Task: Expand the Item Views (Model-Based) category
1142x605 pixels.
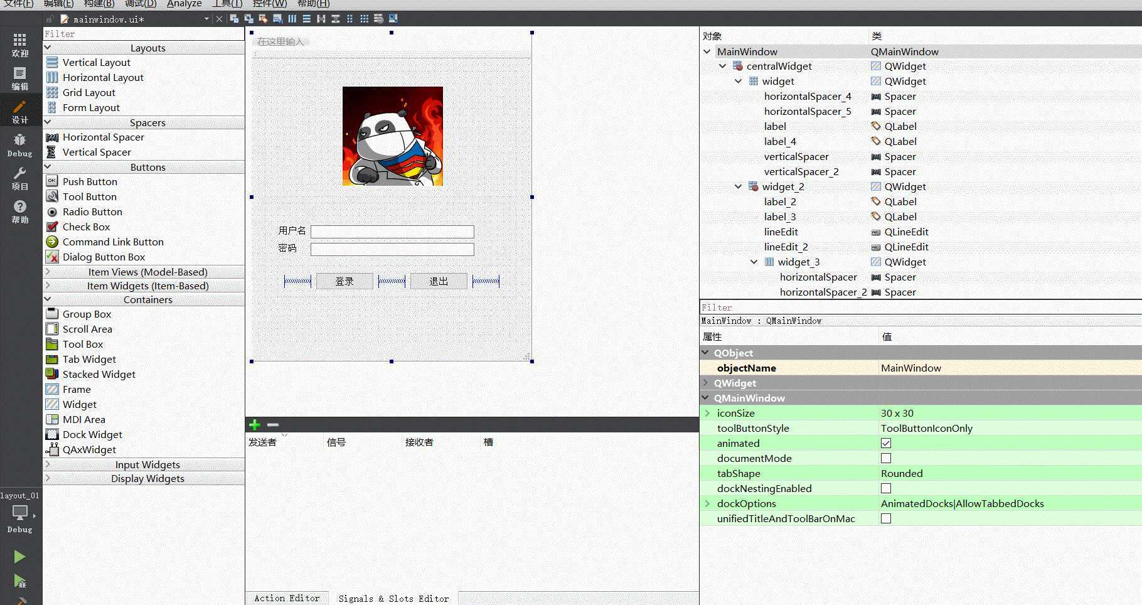Action: click(48, 272)
